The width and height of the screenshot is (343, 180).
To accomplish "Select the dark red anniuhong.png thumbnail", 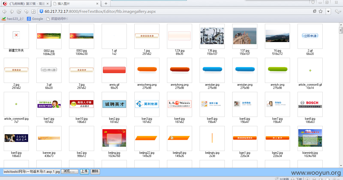I will [180, 70].
